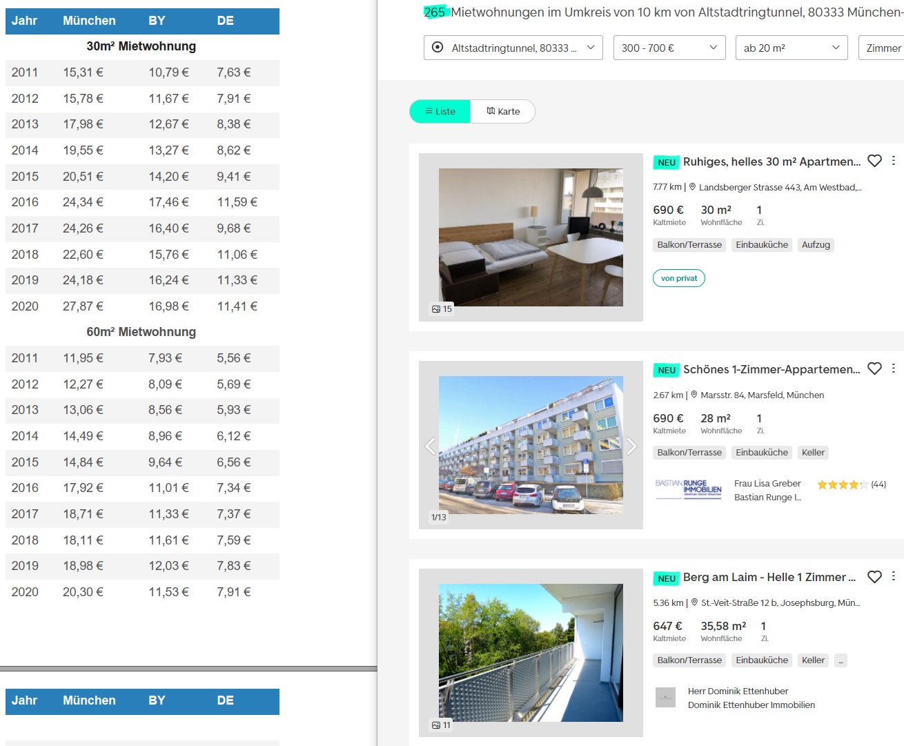The width and height of the screenshot is (904, 746).
Task: Click the Dominik Ettenhuber Immobilien company name
Action: pyautogui.click(x=751, y=705)
